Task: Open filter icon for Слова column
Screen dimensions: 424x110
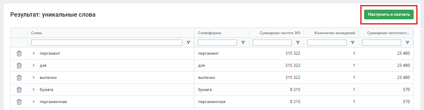Action: pos(188,43)
